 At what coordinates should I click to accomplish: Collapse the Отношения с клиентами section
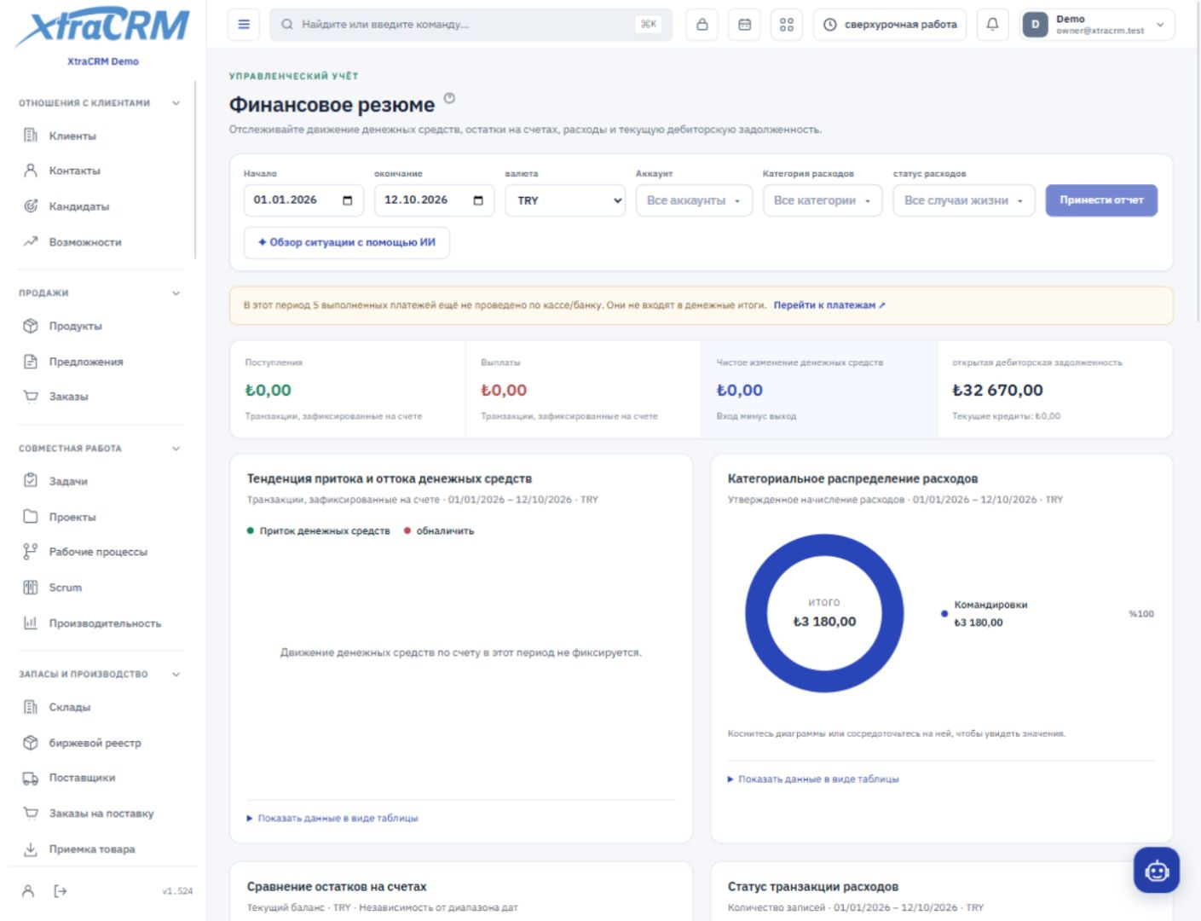point(100,103)
